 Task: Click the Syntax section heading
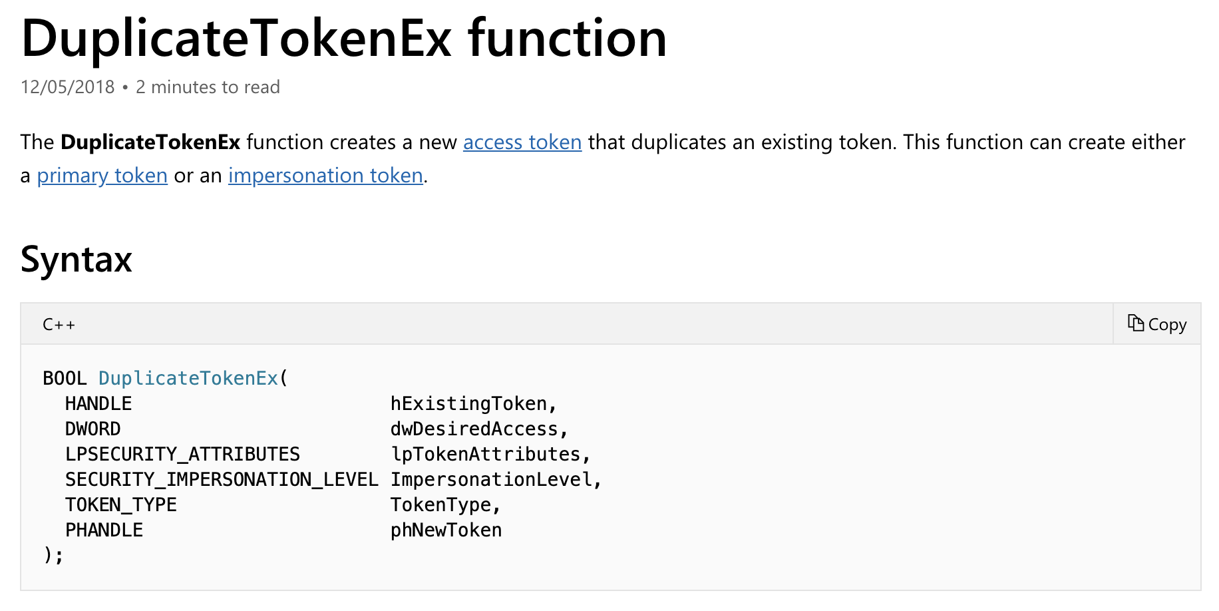pyautogui.click(x=76, y=259)
